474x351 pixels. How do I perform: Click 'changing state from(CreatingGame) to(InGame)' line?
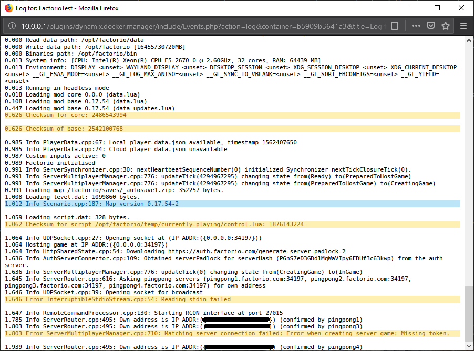click(184, 272)
